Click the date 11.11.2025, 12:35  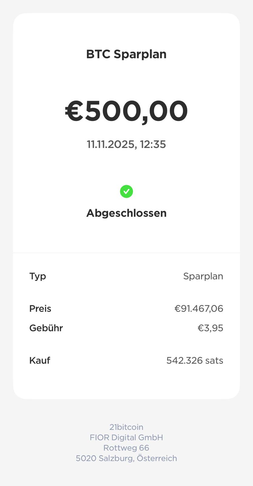126,144
